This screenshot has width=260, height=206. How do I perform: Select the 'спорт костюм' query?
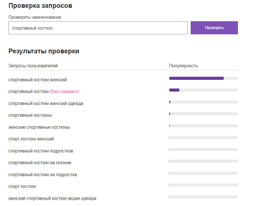click(x=22, y=186)
